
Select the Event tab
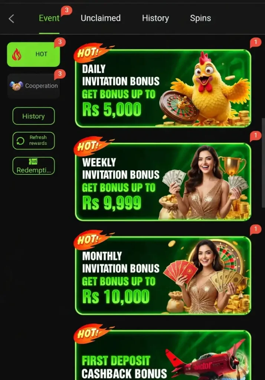tap(49, 18)
